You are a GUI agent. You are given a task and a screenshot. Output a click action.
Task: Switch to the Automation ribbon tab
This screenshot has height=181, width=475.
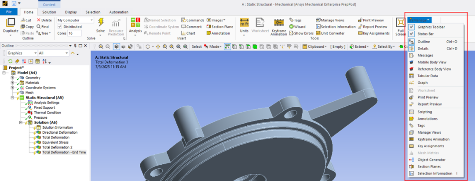[x=119, y=12]
